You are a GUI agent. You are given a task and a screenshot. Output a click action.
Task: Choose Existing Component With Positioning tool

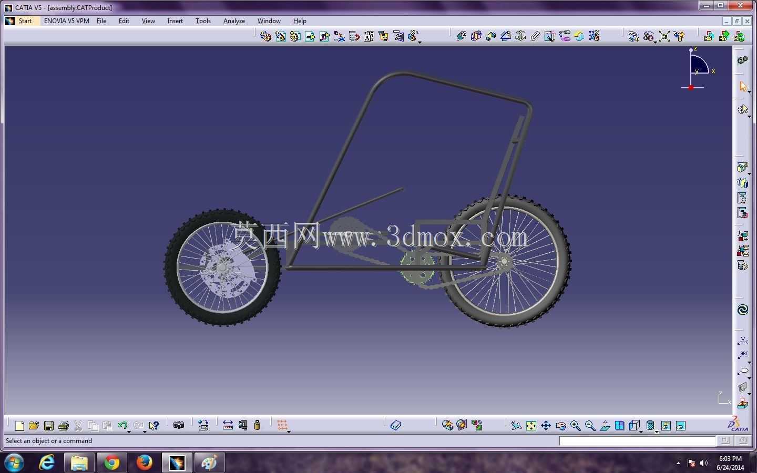click(324, 36)
